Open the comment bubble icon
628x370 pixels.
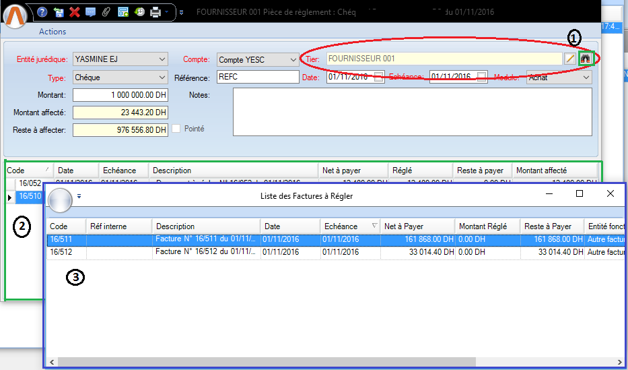coord(90,12)
